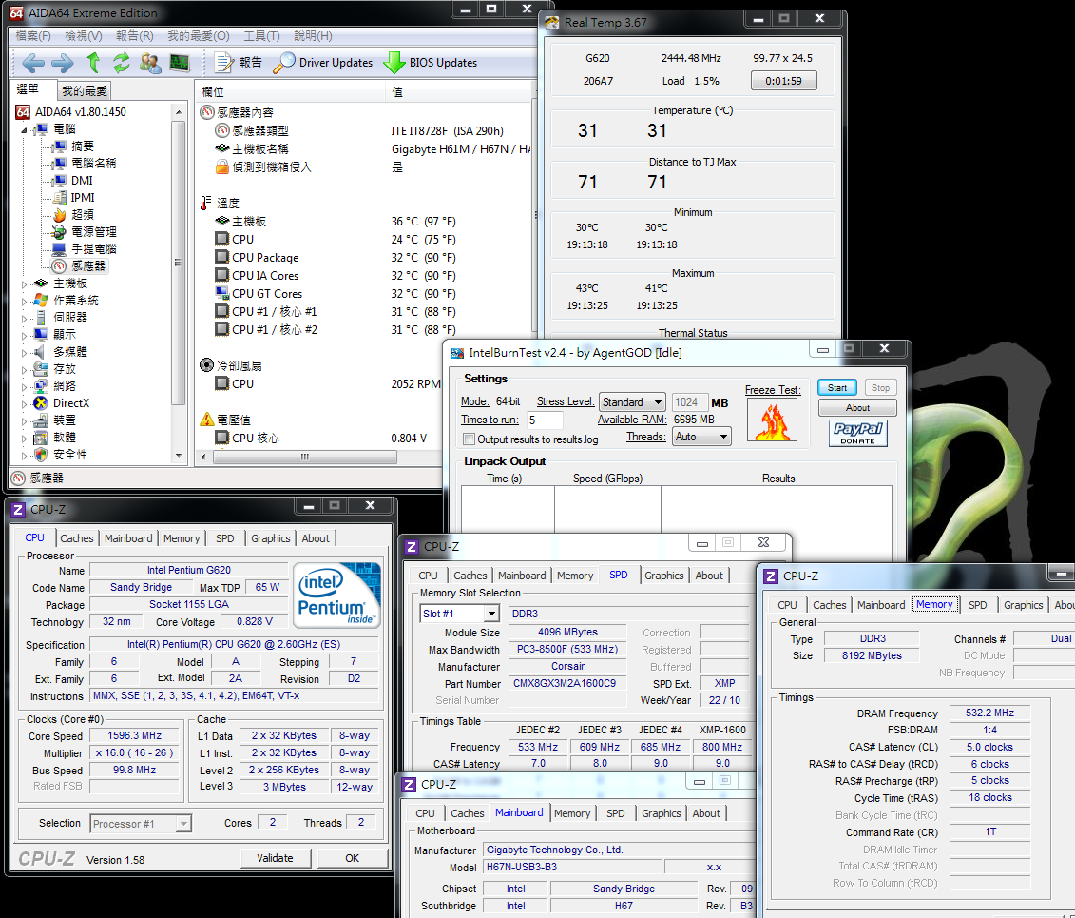This screenshot has width=1075, height=918.
Task: Toggle Output results to results.log checkbox
Action: point(469,439)
